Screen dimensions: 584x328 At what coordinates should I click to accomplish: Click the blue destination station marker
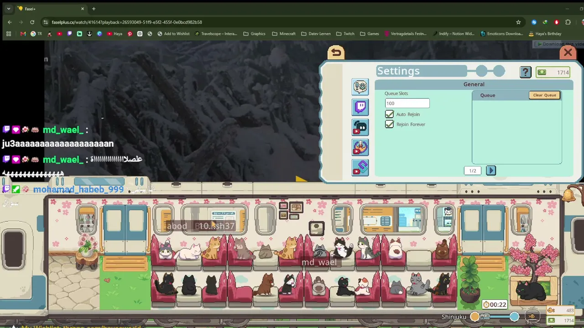coord(514,317)
